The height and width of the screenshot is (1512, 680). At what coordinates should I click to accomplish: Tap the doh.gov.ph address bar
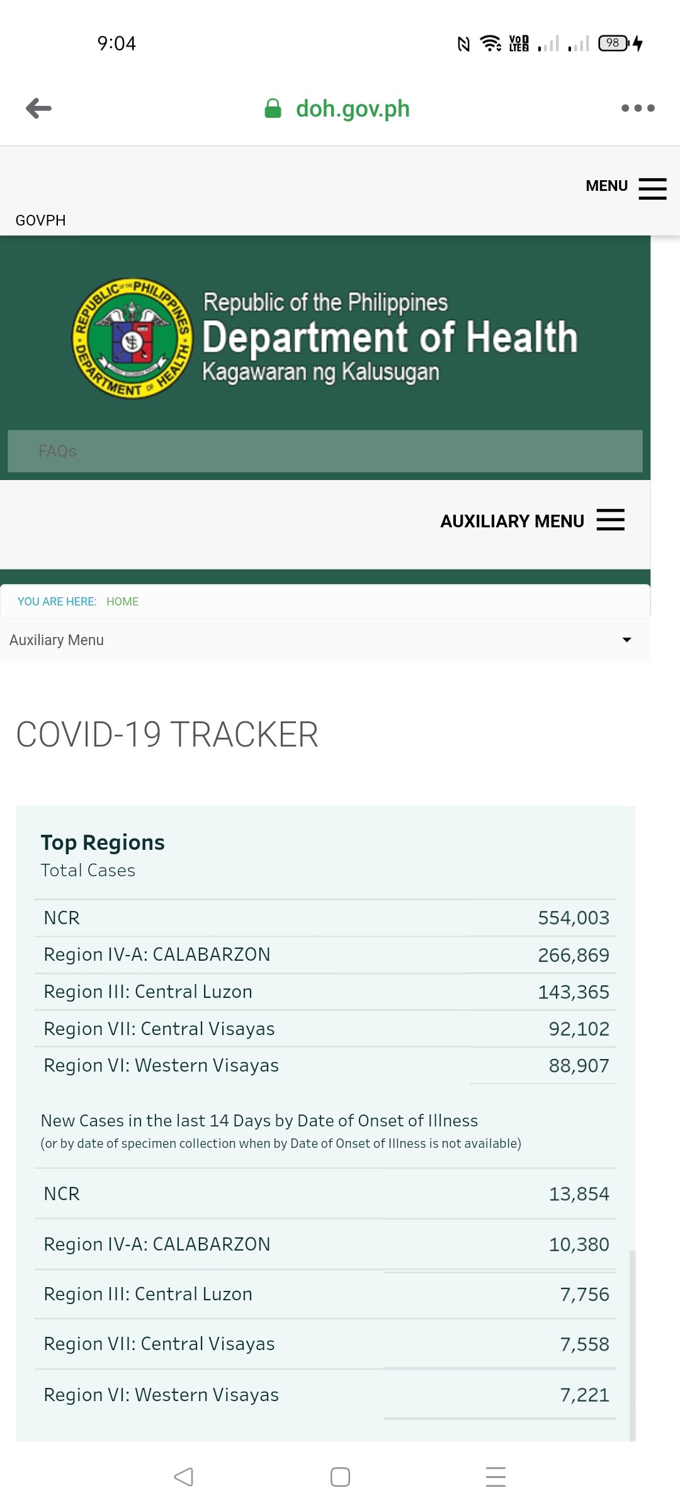(x=353, y=108)
